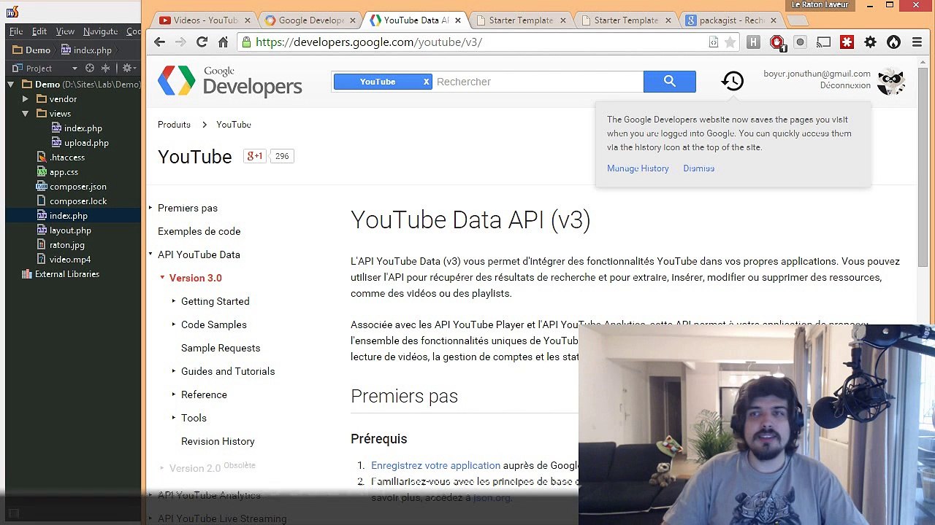Click the Google +1 button
This screenshot has height=525, width=935.
click(254, 156)
